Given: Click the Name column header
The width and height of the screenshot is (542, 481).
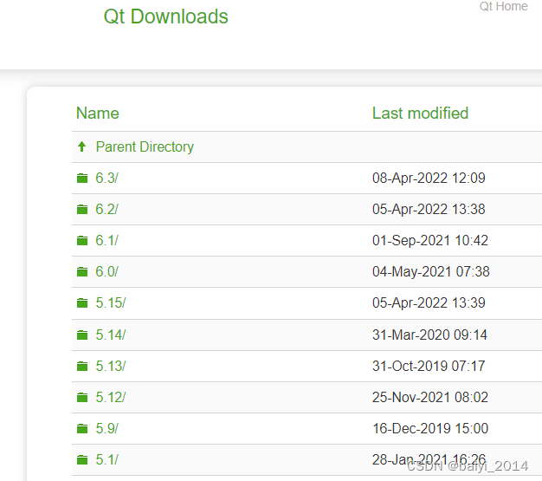Looking at the screenshot, I should (98, 114).
